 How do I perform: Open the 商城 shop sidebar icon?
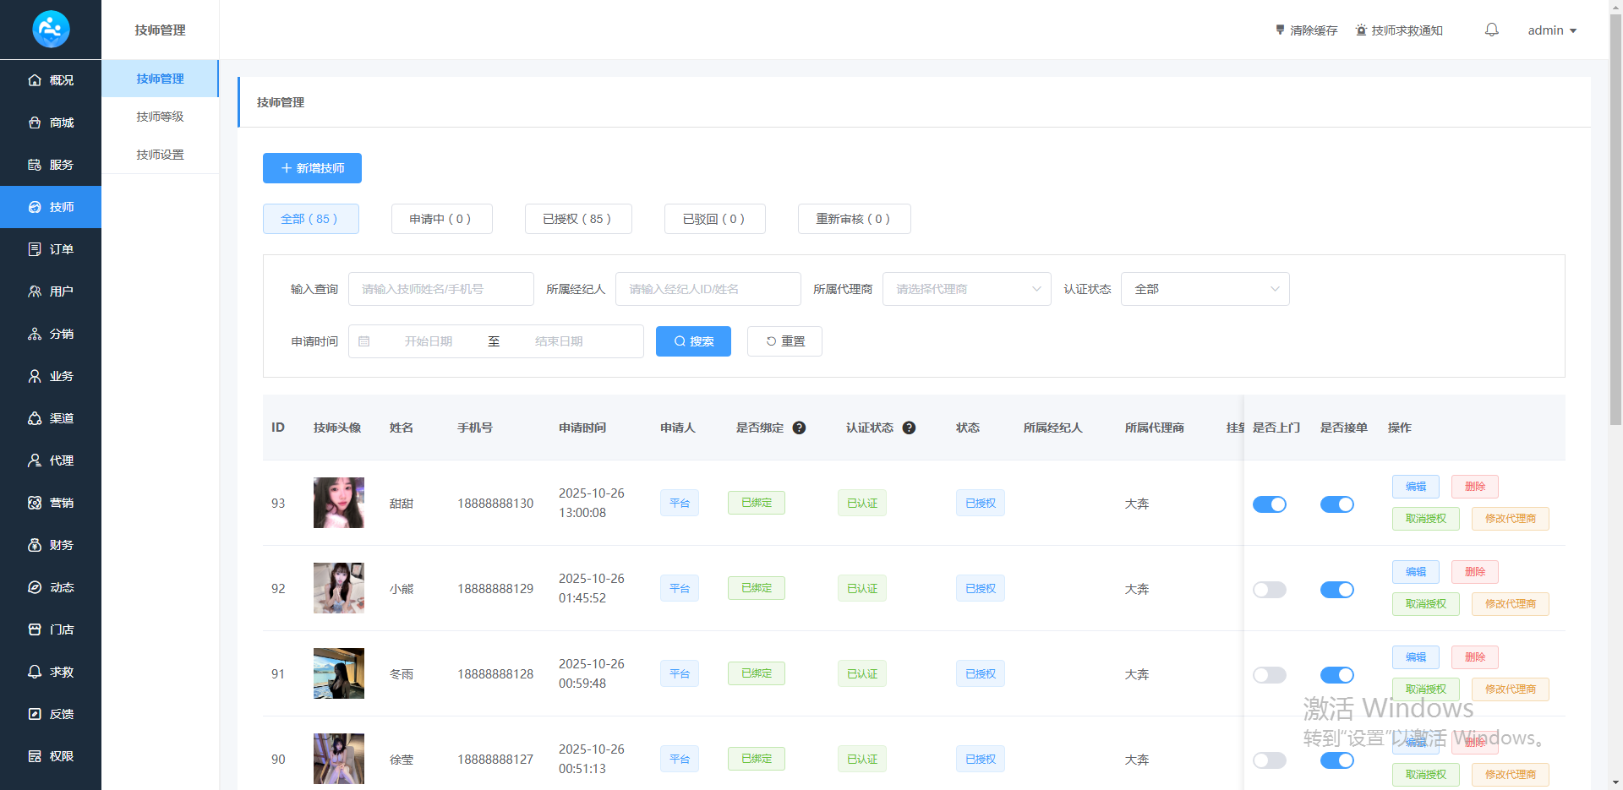point(35,123)
